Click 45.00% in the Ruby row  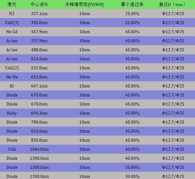(132, 113)
